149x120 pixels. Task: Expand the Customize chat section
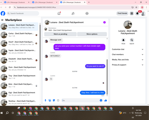coord(128,49)
